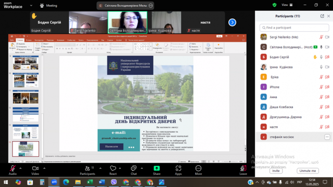333x187 pixels.
Task: Open the React emoji menu
Action: [113, 170]
